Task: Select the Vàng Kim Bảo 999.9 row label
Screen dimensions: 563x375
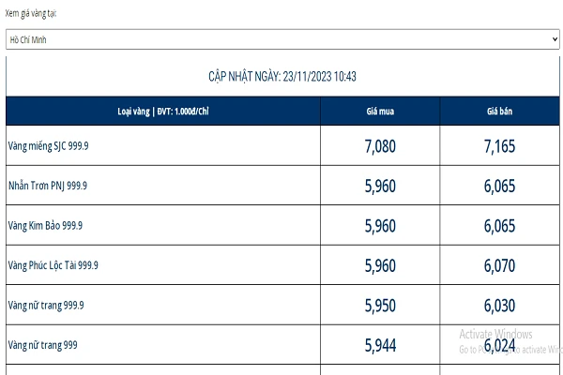Action: click(x=45, y=226)
